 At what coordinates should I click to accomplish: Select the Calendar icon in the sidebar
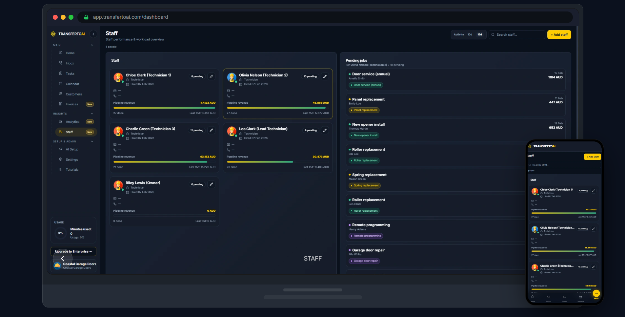pyautogui.click(x=60, y=84)
